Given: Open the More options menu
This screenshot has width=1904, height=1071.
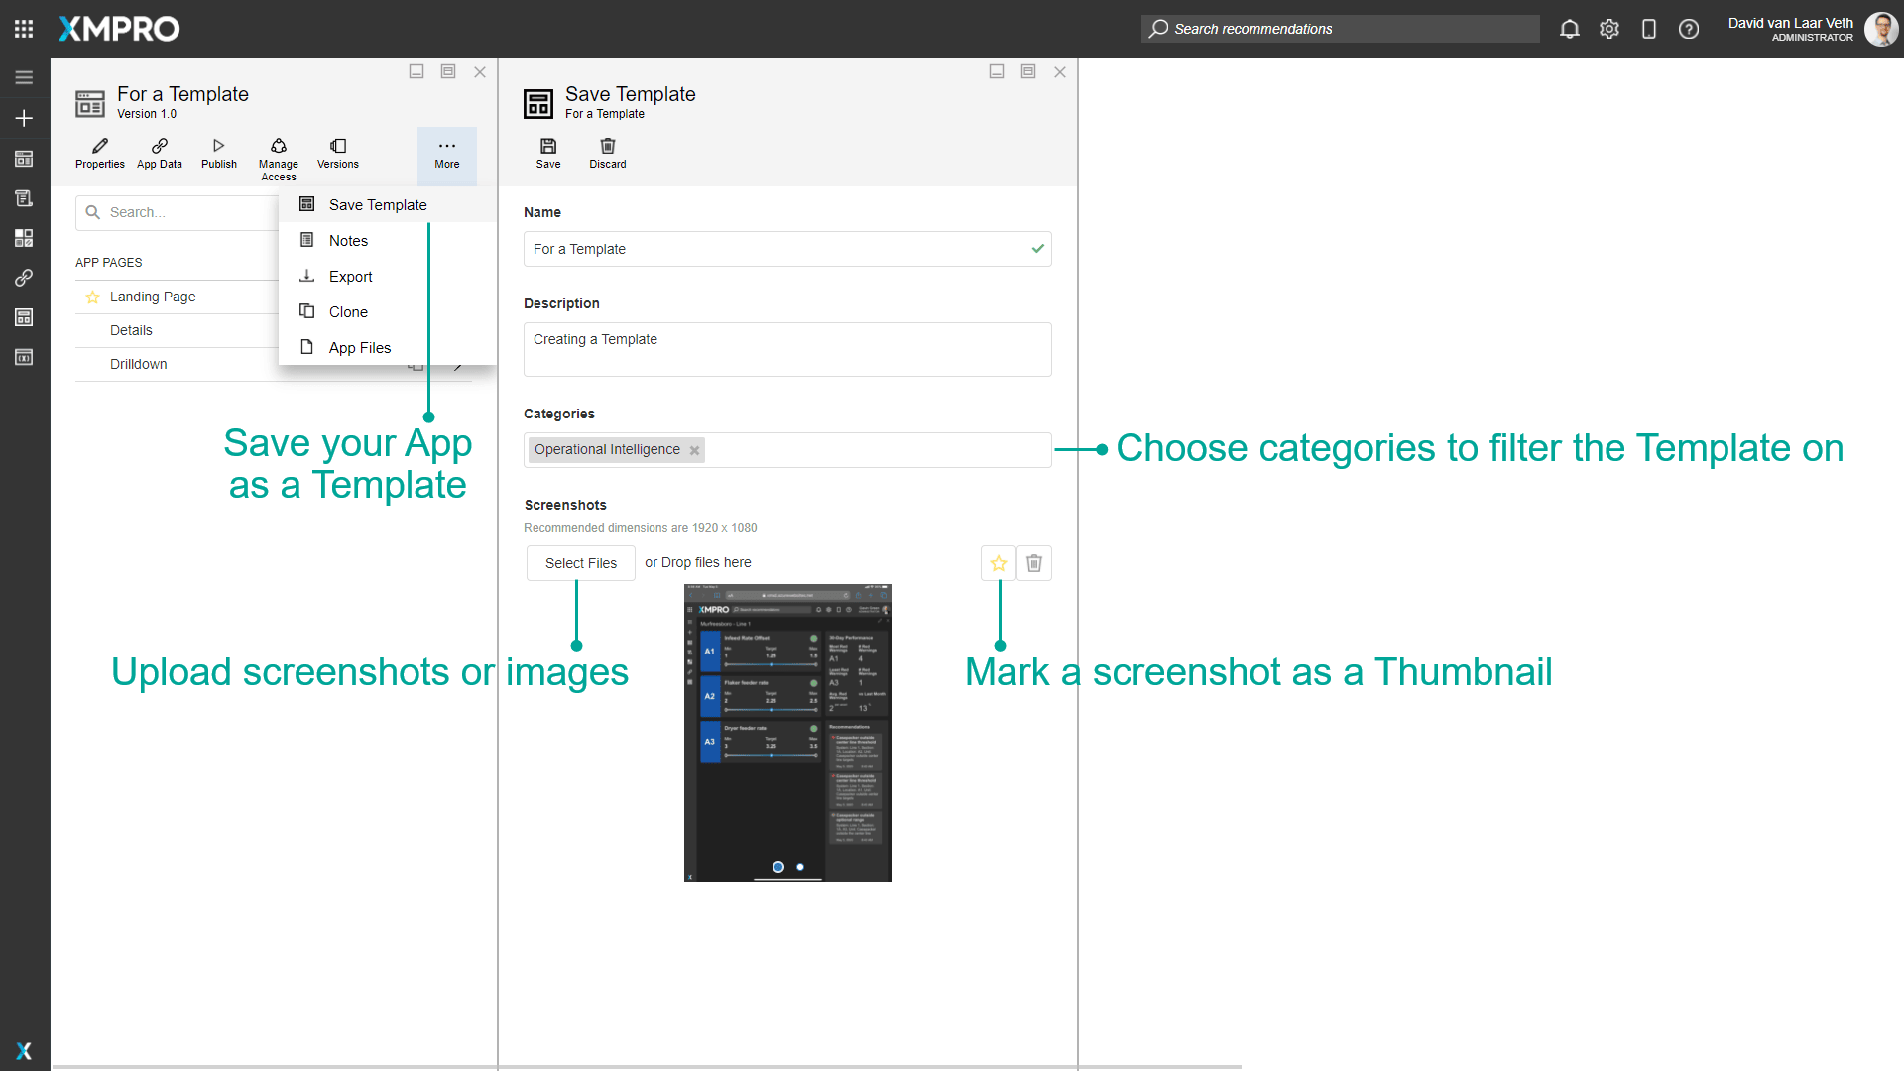Looking at the screenshot, I should [x=447, y=154].
